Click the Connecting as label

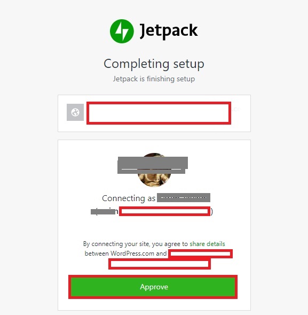tap(129, 198)
